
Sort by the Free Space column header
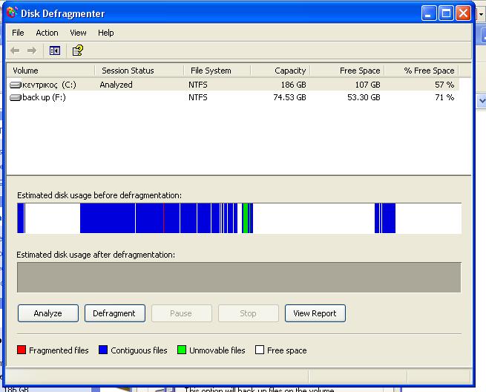pos(347,71)
